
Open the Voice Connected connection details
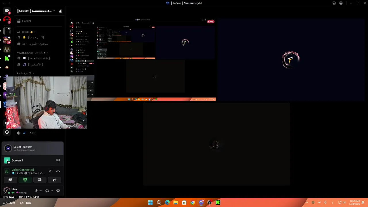click(x=22, y=170)
